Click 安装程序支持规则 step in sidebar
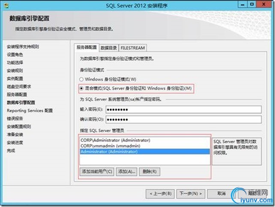Screen dimensions: 275x207 [23, 47]
